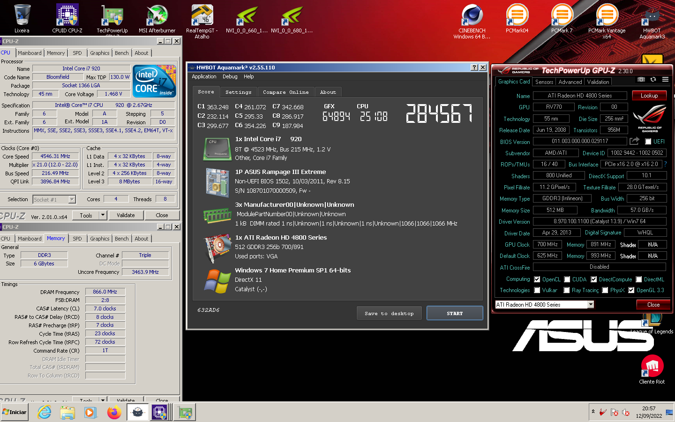
Task: Take a GPU-Z screenshot with the camera icon
Action: [x=641, y=79]
